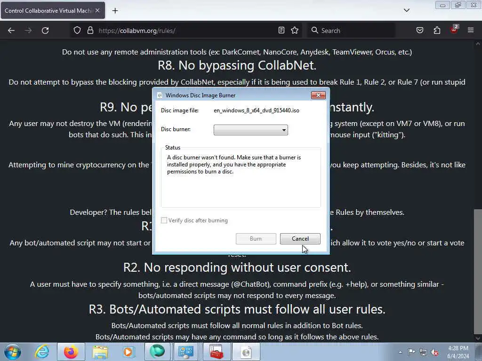Launch Internet Explorer from taskbar
The image size is (482, 361).
(x=42, y=352)
